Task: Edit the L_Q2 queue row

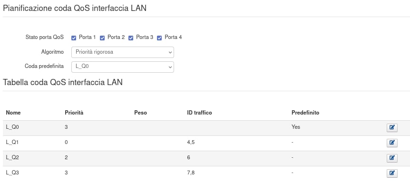Action: click(392, 158)
